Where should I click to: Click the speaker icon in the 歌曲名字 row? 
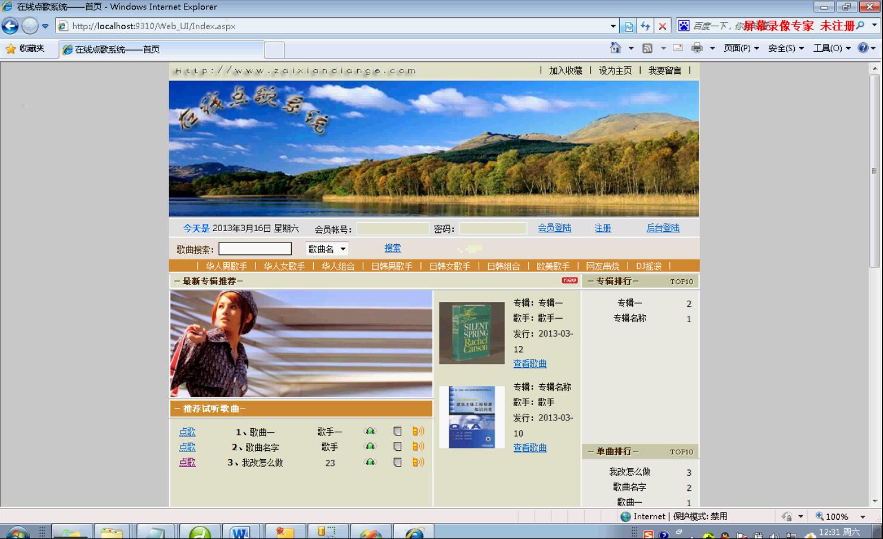(419, 447)
